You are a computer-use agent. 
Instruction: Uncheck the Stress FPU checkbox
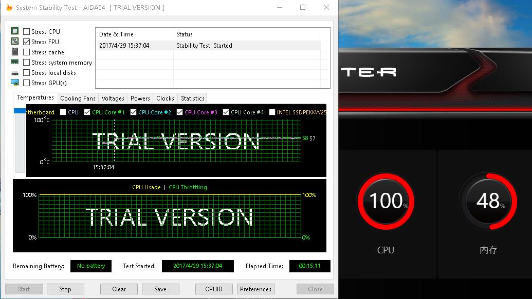pyautogui.click(x=27, y=42)
